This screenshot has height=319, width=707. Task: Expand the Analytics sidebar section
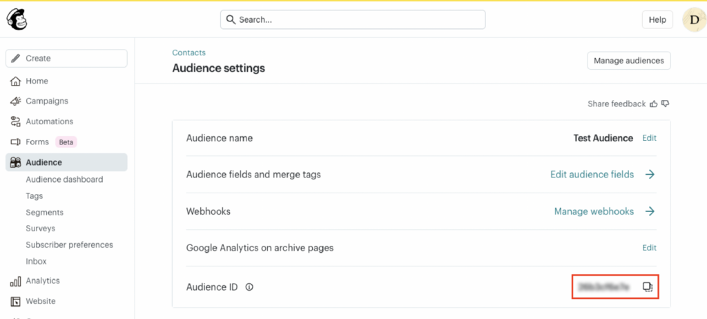42,280
